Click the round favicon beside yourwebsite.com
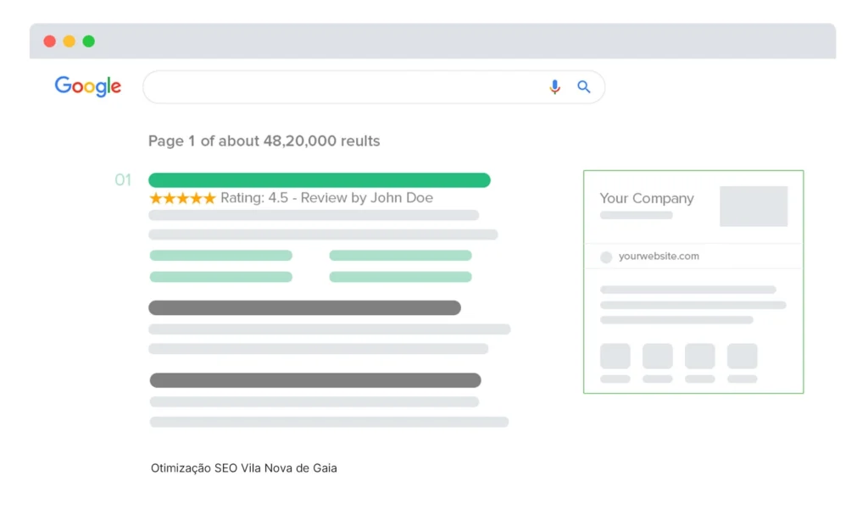 pyautogui.click(x=606, y=257)
